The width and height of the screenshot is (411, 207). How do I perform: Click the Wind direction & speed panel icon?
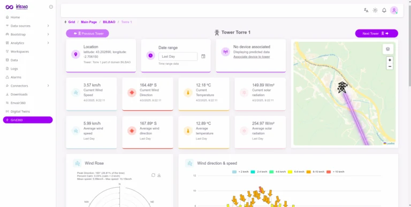(x=189, y=163)
